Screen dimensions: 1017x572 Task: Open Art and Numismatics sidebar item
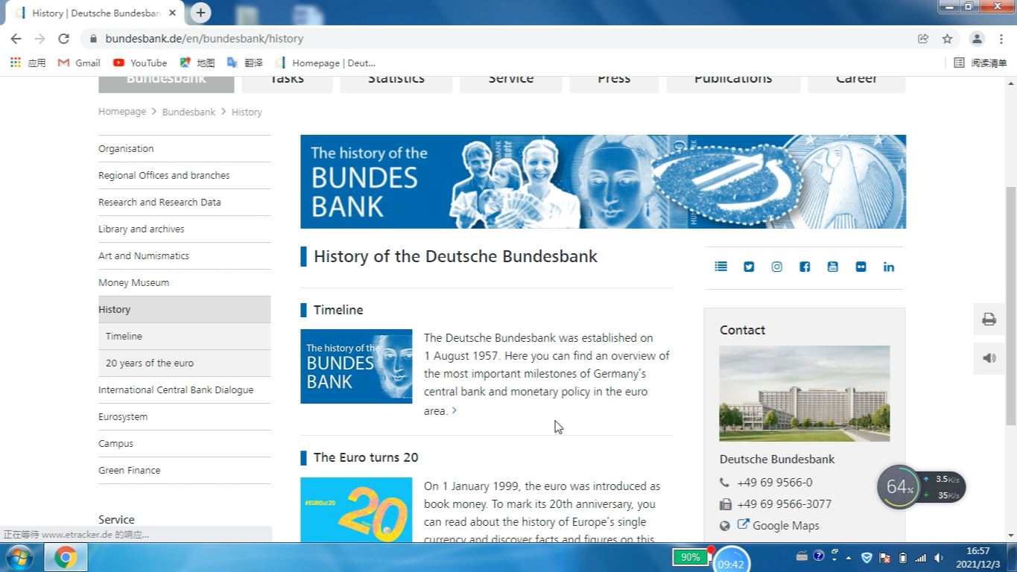(x=184, y=256)
